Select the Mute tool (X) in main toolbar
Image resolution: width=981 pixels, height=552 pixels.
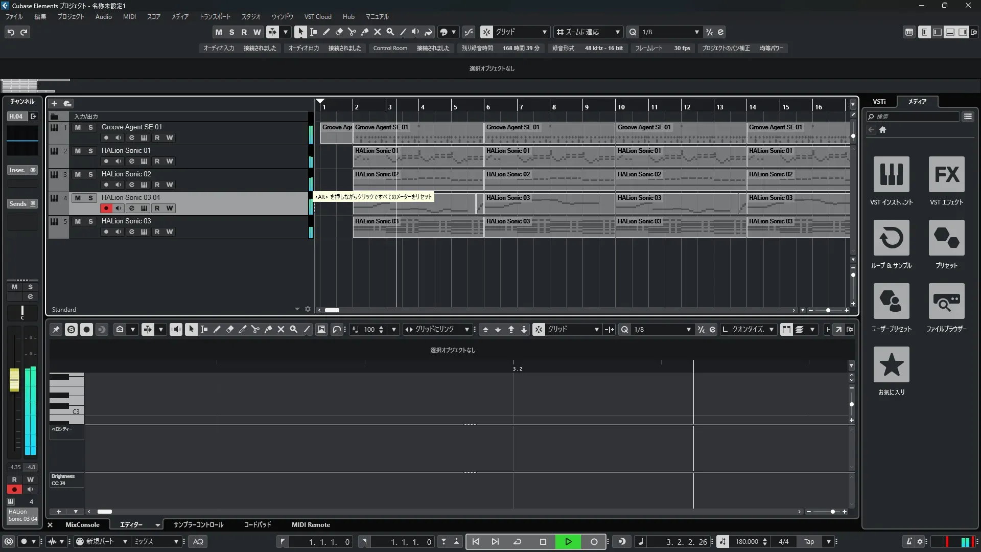point(377,32)
